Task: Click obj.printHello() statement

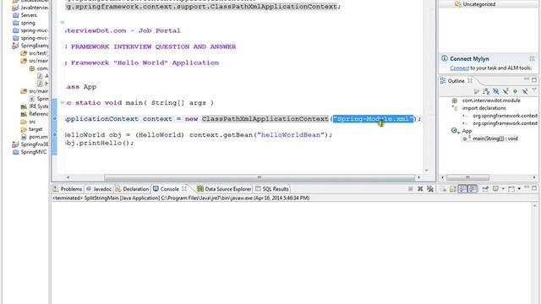Action: point(100,143)
